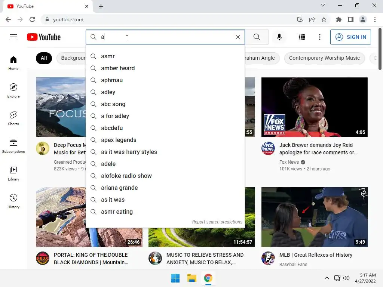
Task: Open File Explorer from the taskbar
Action: pos(192,278)
